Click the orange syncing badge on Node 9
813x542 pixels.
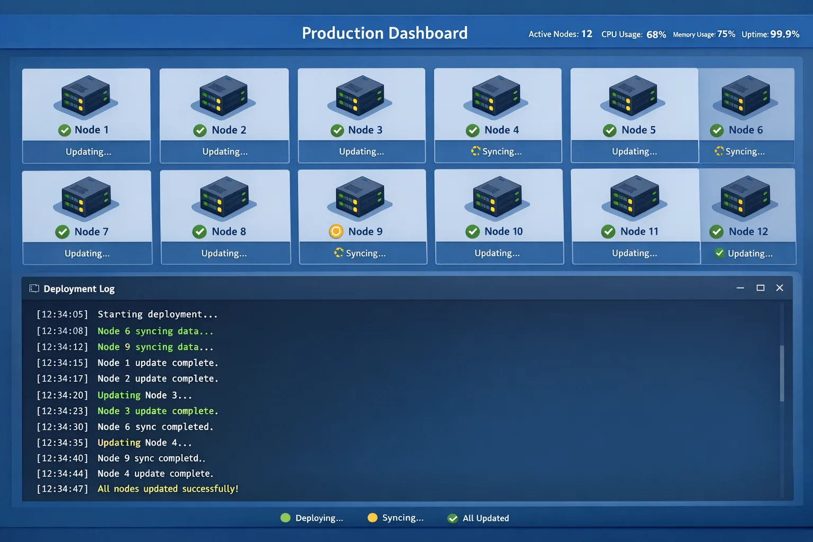pos(336,231)
